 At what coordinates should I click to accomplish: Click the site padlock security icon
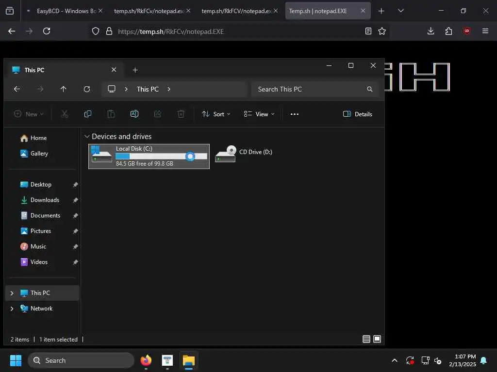point(109,31)
